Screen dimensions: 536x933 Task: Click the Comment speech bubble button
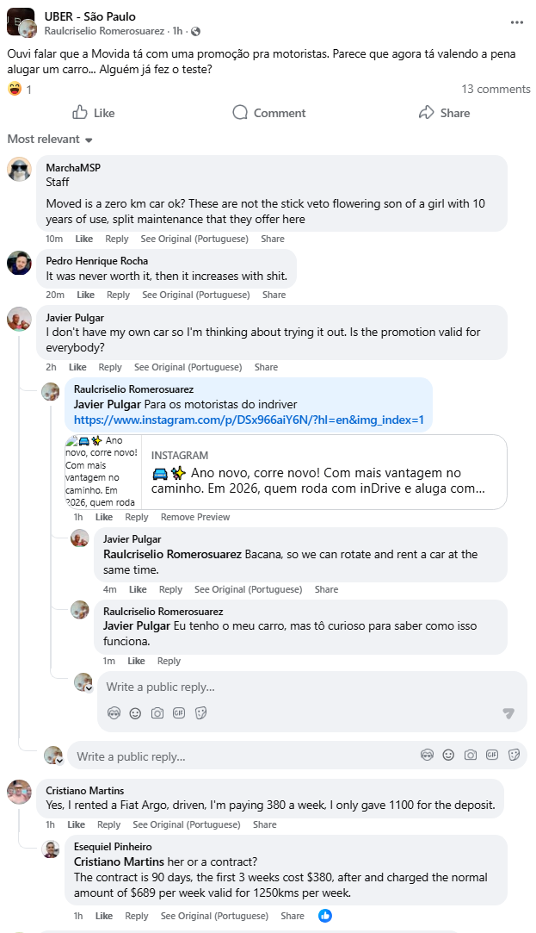268,113
